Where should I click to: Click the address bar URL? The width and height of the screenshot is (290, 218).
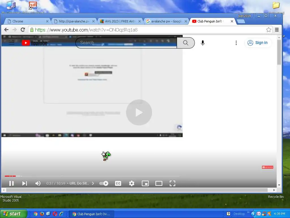pyautogui.click(x=86, y=30)
